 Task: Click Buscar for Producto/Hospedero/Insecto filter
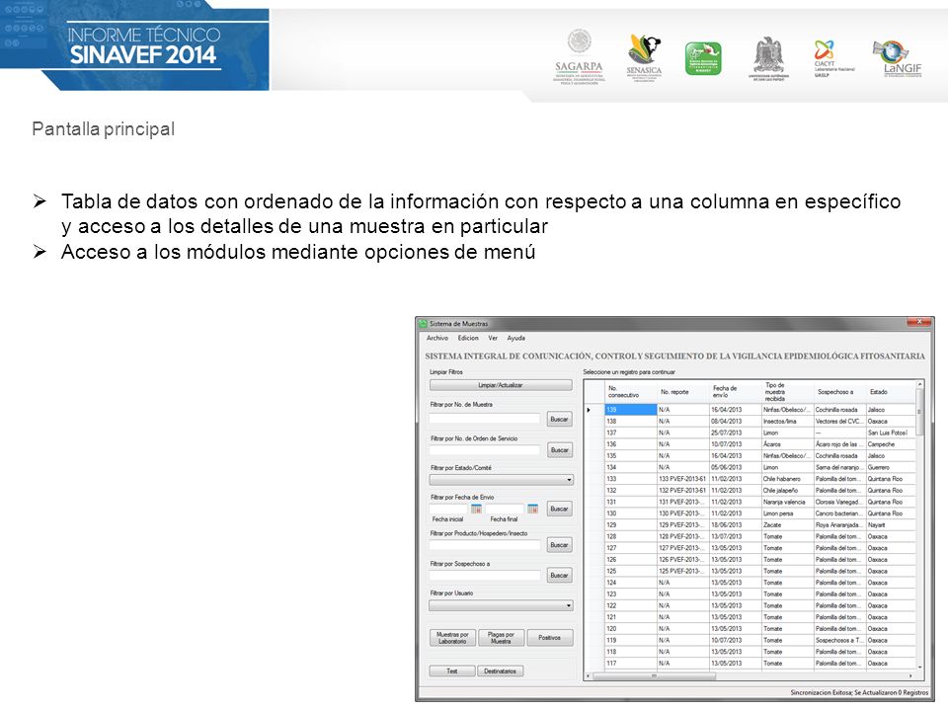pyautogui.click(x=559, y=545)
